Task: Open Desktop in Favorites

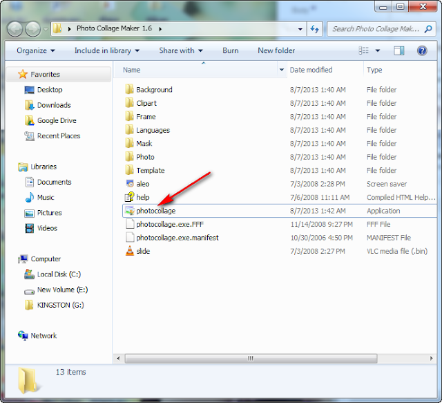Action: (43, 90)
